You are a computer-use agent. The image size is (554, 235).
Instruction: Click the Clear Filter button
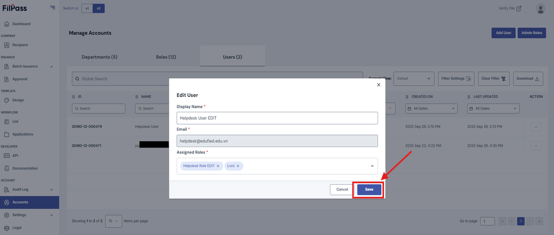coord(494,79)
